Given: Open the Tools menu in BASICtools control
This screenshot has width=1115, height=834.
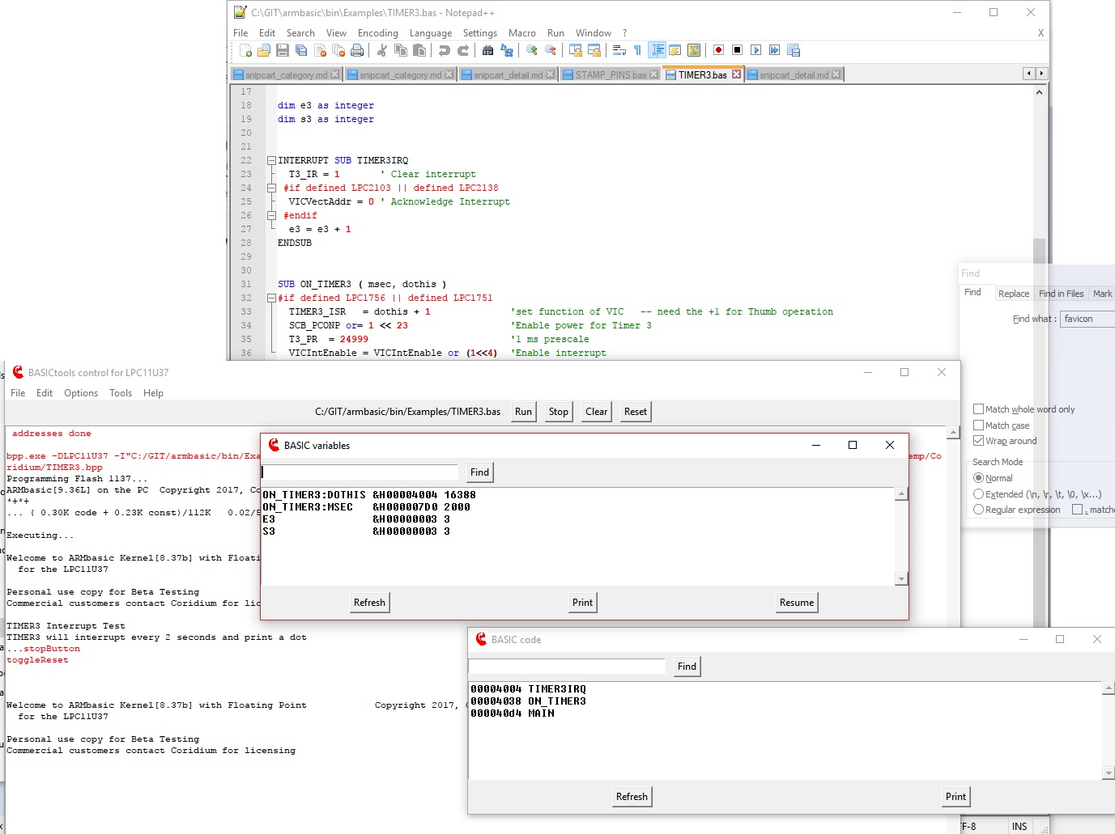Looking at the screenshot, I should 120,393.
